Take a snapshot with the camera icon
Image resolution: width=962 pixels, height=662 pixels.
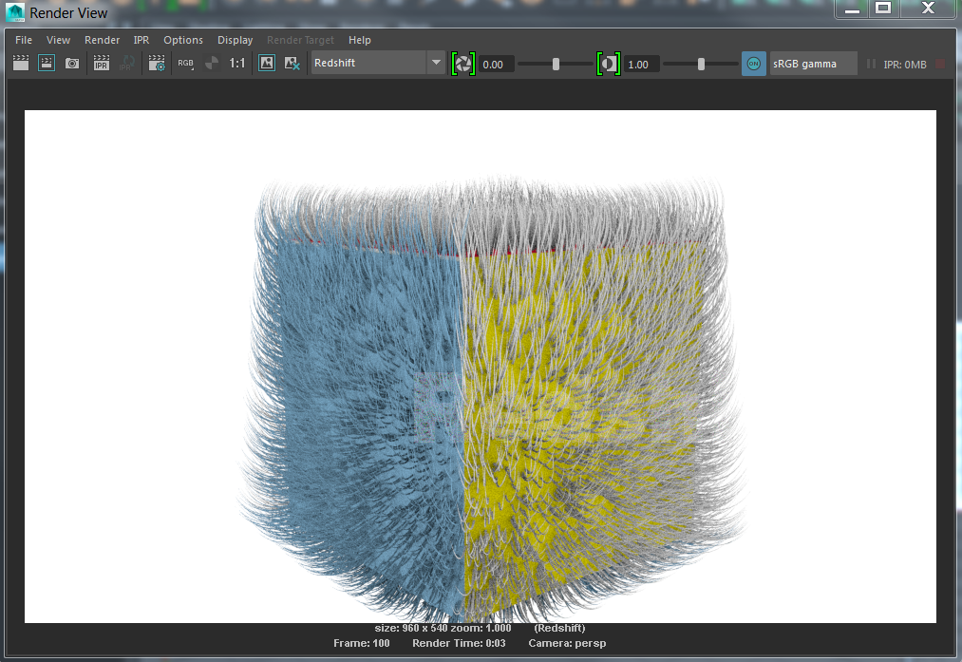[72, 64]
